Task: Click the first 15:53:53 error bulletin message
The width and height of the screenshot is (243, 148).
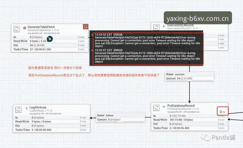Action: pos(147,40)
